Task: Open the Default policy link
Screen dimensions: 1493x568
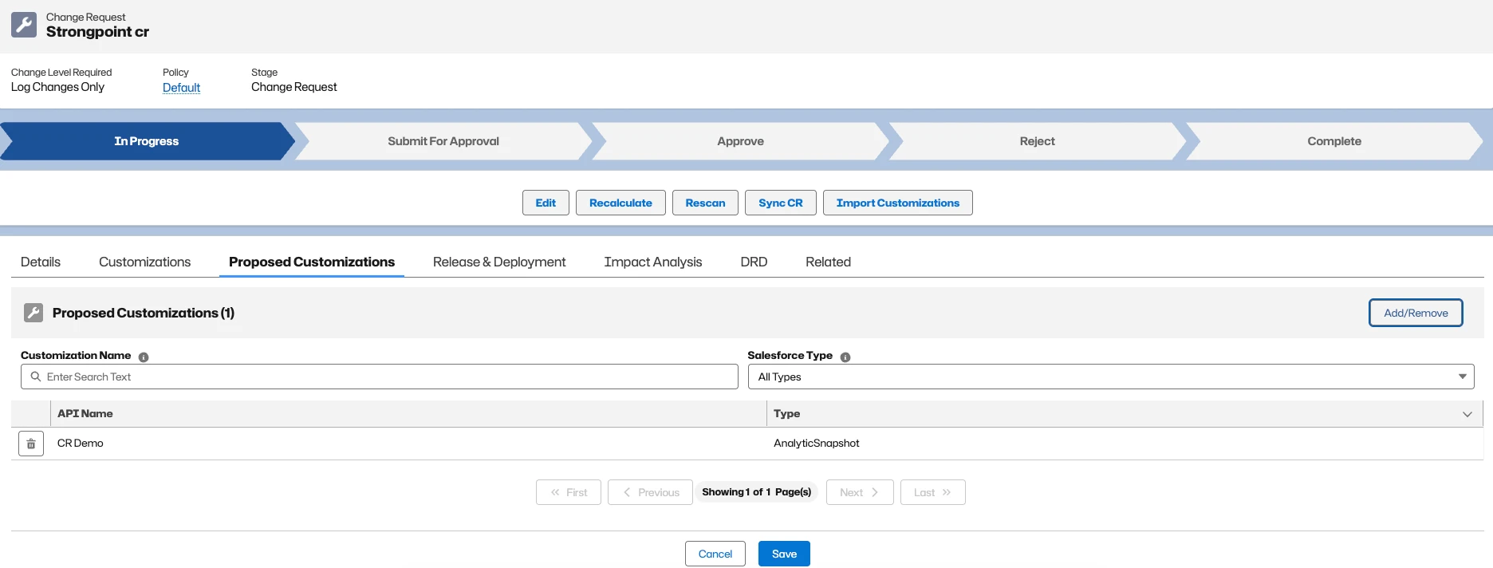Action: 181,88
